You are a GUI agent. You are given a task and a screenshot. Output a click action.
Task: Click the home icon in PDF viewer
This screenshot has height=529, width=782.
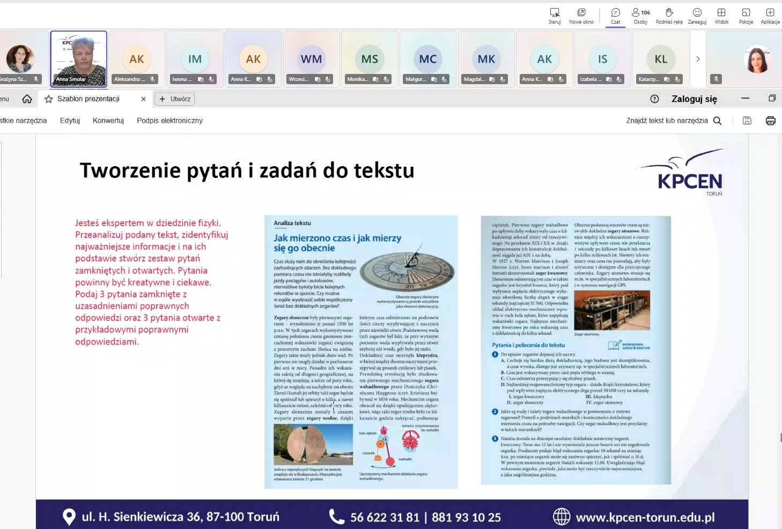[x=27, y=99]
